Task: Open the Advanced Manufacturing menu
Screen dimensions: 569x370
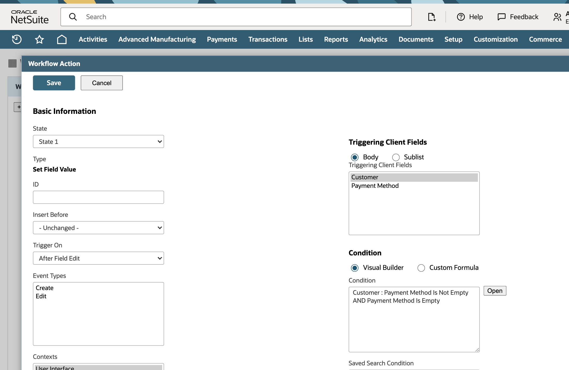Action: tap(157, 39)
